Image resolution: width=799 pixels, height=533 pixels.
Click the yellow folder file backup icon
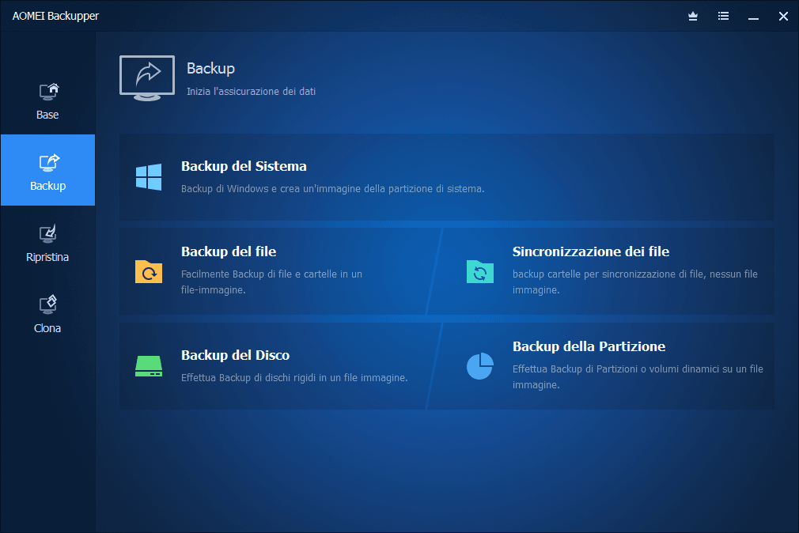click(149, 271)
